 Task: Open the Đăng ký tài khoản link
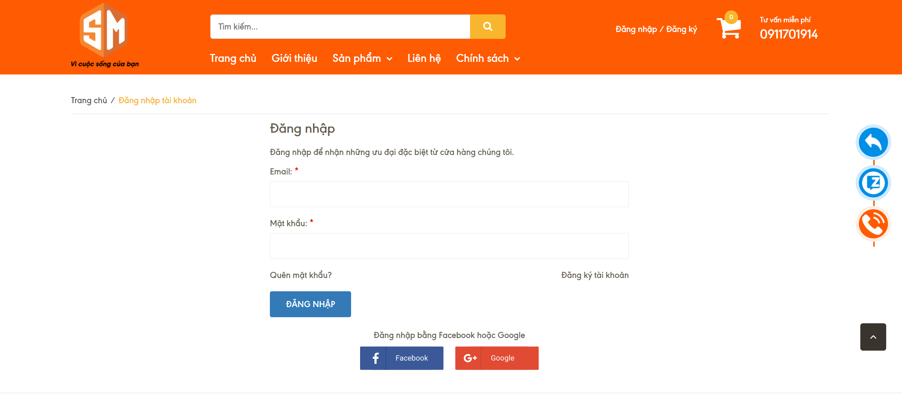pyautogui.click(x=595, y=275)
